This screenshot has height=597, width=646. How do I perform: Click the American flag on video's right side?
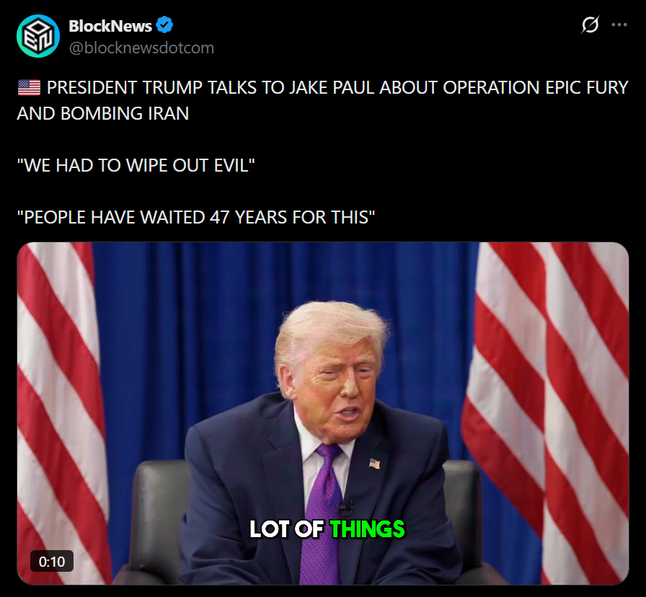[x=548, y=413]
